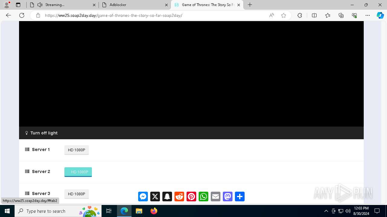
Task: Share on Reddit icon
Action: 179,197
